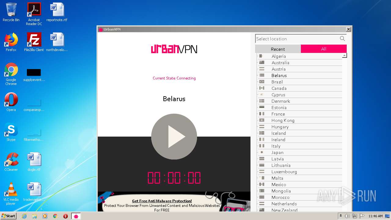The width and height of the screenshot is (391, 220).
Task: Click the UrbanVPN taskbar button
Action: (76, 216)
